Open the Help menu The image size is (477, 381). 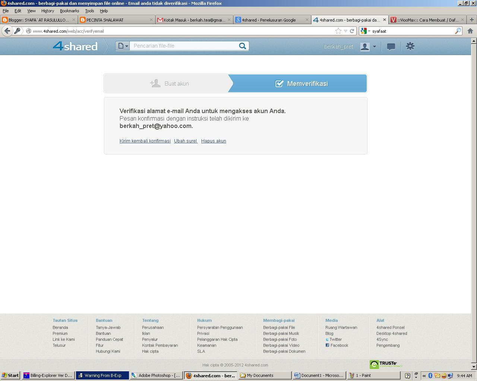(104, 11)
